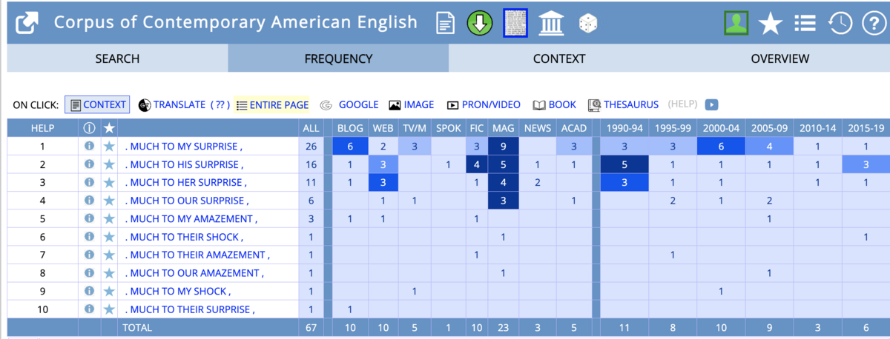890x339 pixels.
Task: Click info icon for MUCH TO MY SURPRISE
Action: tap(90, 147)
